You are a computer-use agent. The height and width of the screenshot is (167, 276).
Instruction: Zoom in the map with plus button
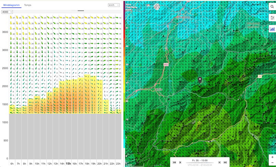272,157
